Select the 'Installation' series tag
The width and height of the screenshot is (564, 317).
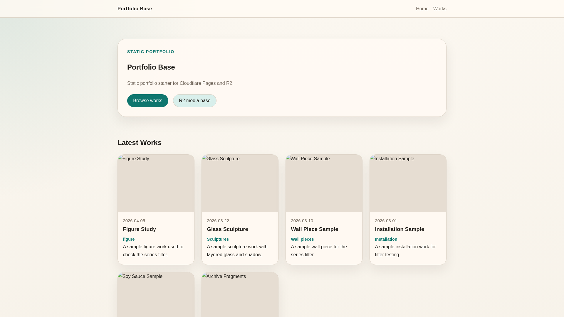[386, 239]
